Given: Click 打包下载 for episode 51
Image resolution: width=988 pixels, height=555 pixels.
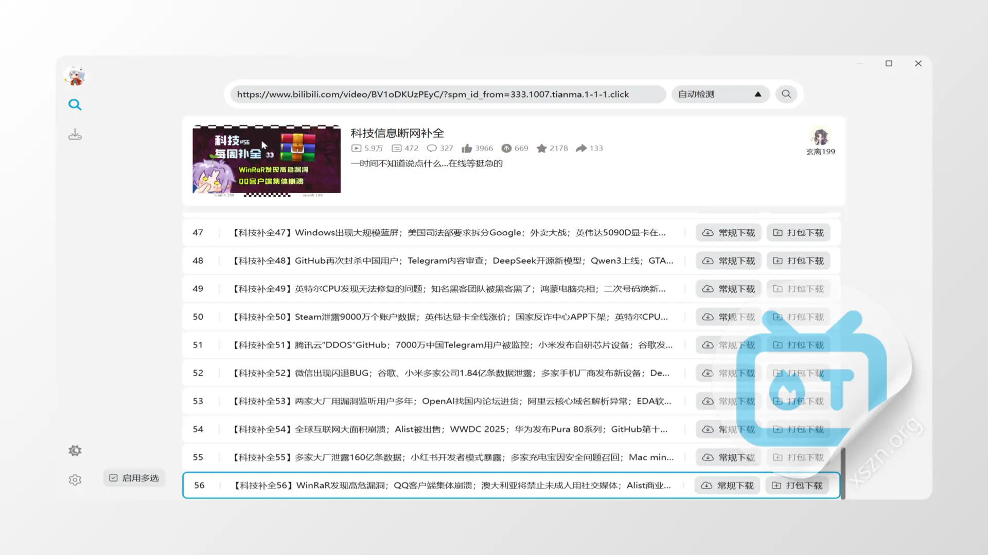Looking at the screenshot, I should (x=798, y=345).
